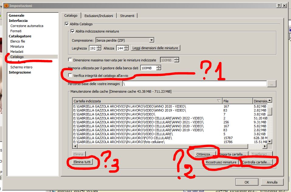Select Integrazione in the settings tree

point(20,72)
